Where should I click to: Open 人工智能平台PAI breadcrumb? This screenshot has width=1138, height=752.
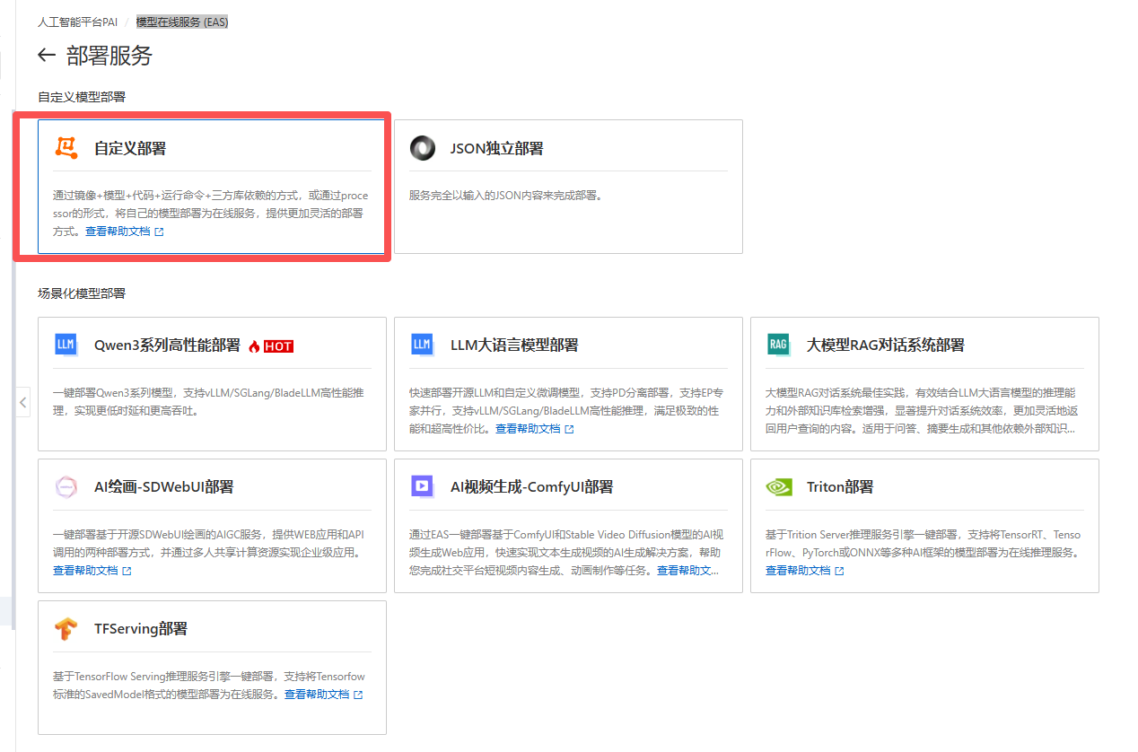pyautogui.click(x=77, y=22)
